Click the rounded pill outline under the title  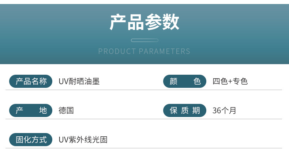point(144,40)
